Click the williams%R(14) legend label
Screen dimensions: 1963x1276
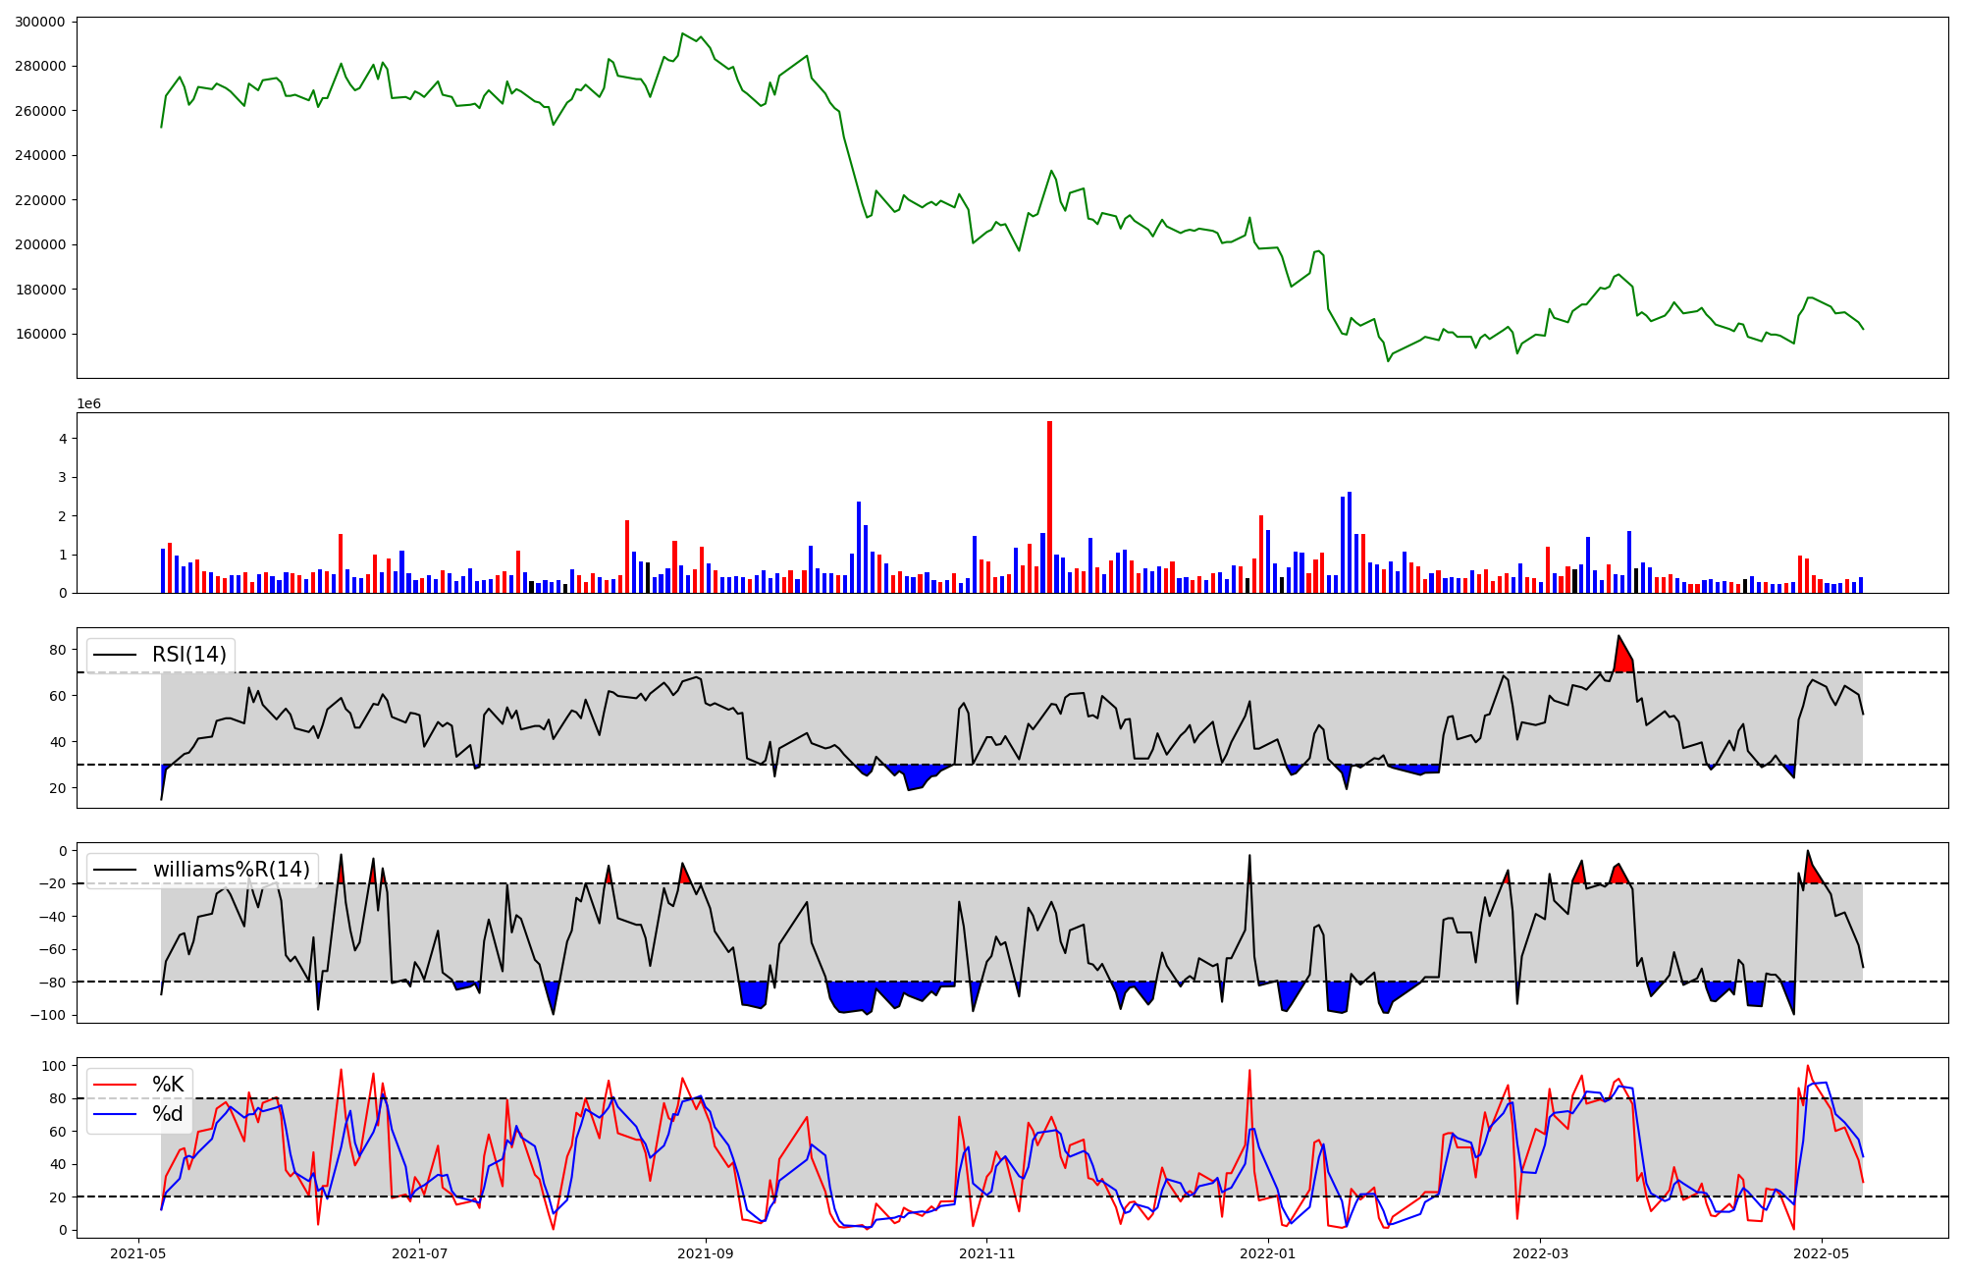click(231, 870)
